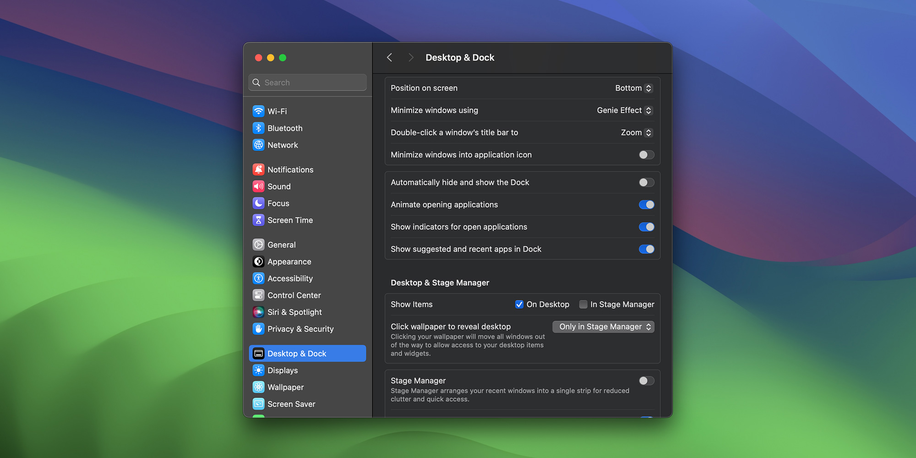916x458 pixels.
Task: Click the Privacy & Security hand icon
Action: point(259,329)
